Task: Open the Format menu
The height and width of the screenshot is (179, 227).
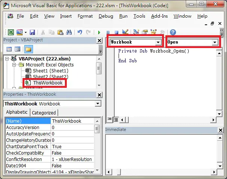Action: [x=85, y=16]
